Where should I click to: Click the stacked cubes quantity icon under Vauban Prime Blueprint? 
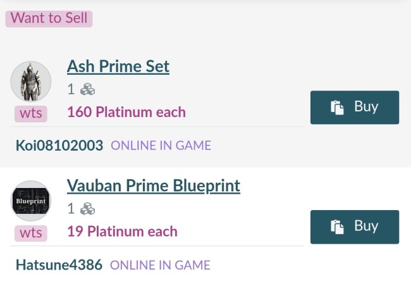coord(87,208)
